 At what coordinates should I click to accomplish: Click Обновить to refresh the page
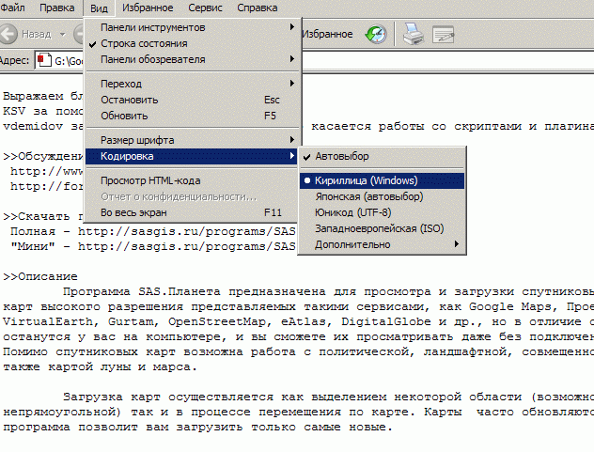point(123,116)
